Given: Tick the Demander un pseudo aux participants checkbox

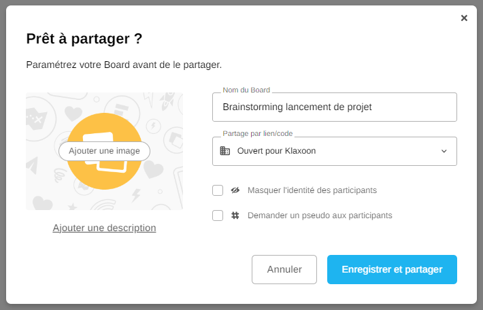Looking at the screenshot, I should [x=218, y=216].
